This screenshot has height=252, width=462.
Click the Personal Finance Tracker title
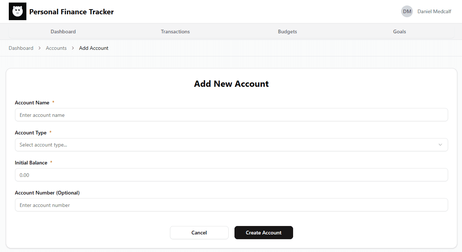pyautogui.click(x=71, y=12)
